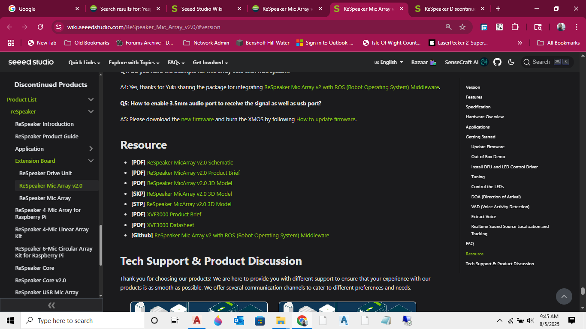Image resolution: width=586 pixels, height=329 pixels.
Task: Open ReSpeaker USB Mic Array page
Action: [x=47, y=292]
